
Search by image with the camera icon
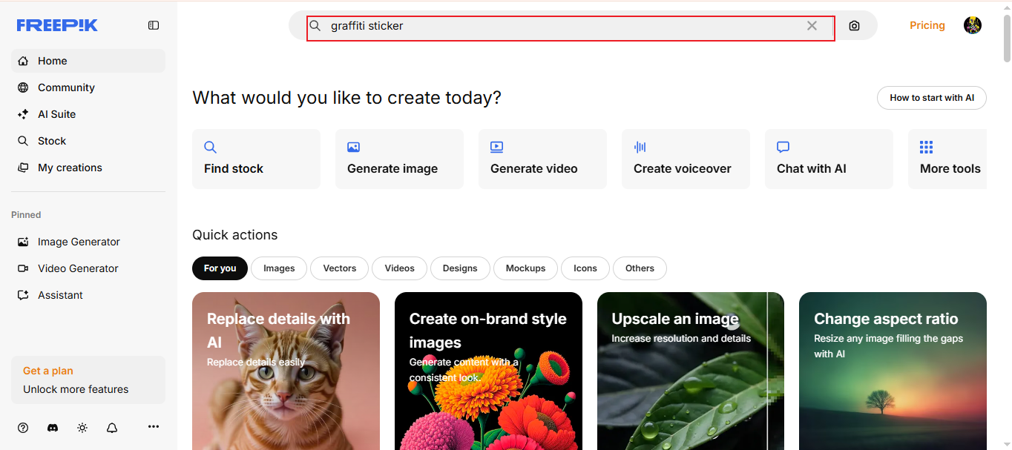tap(854, 25)
